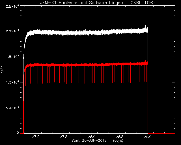
Task: Select the 2.5×10⁴ y-axis tick label
Action: point(12,6)
